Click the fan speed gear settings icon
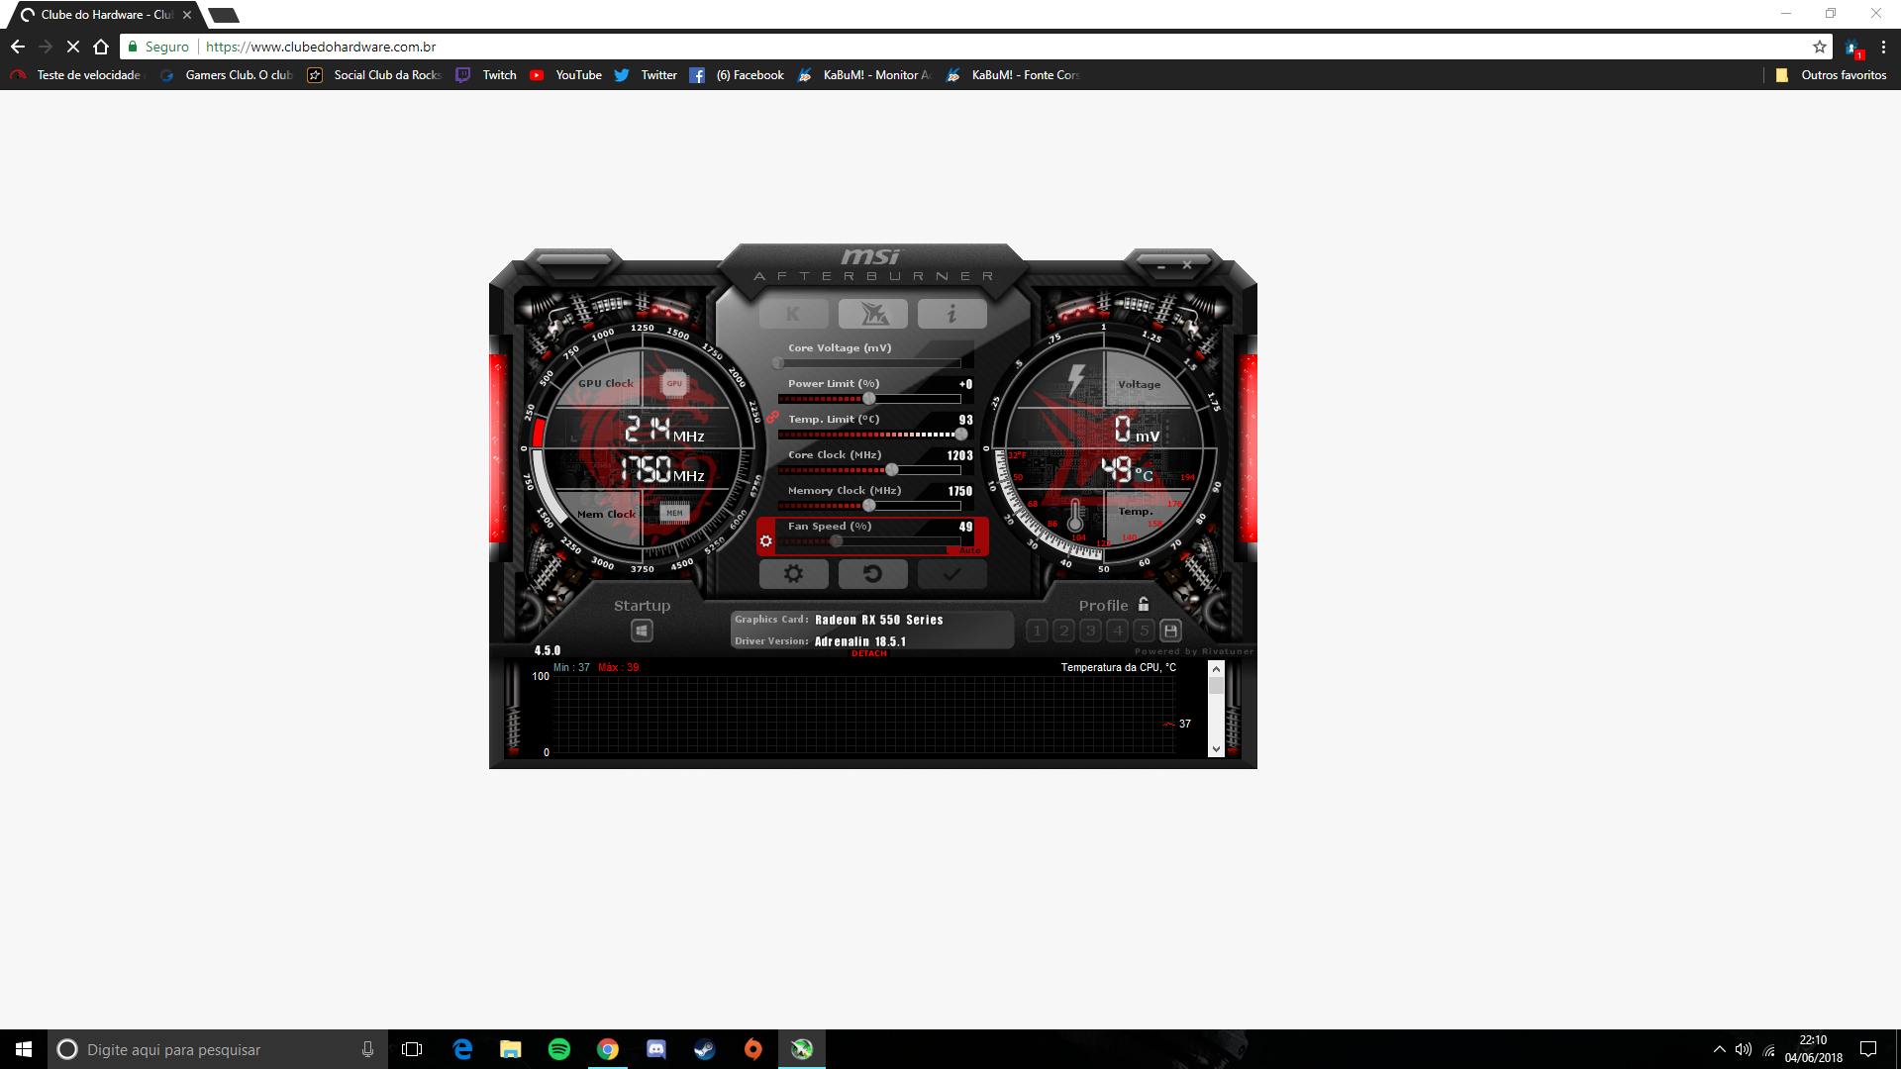The width and height of the screenshot is (1901, 1069). (765, 541)
